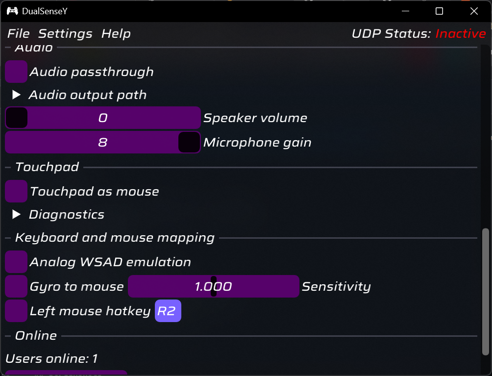Enable Analog WSAD emulation checkbox
The height and width of the screenshot is (376, 492).
(x=16, y=262)
